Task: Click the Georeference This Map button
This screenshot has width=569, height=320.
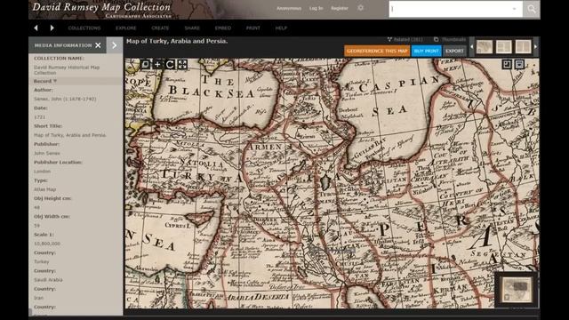Action: (377, 51)
